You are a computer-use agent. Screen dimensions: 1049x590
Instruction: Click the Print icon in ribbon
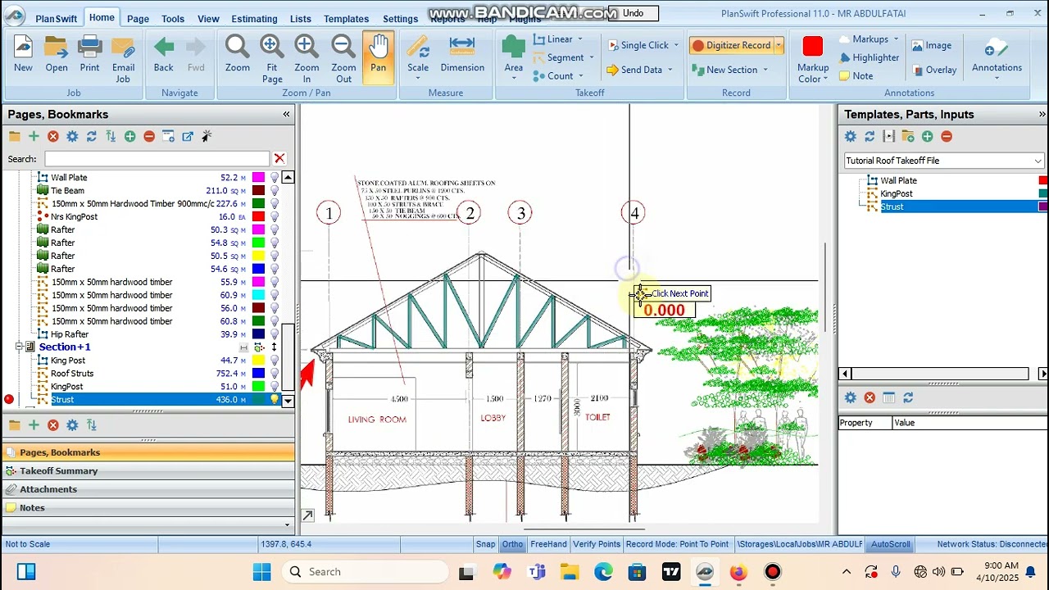click(89, 55)
